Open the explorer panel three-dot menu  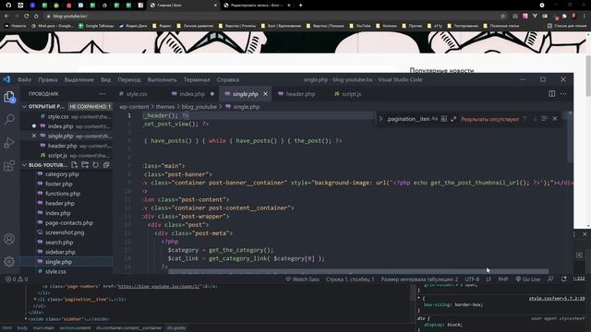[x=103, y=94]
